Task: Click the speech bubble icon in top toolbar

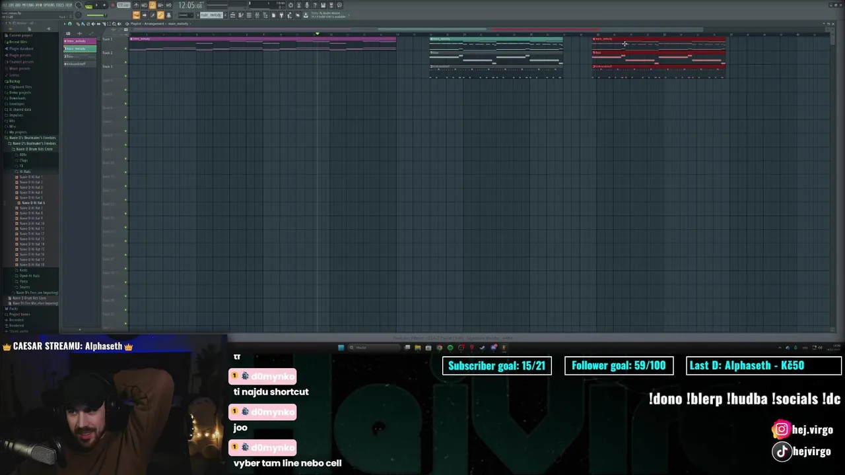Action: [339, 5]
